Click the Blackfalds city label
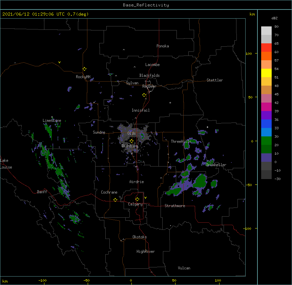The width and height of the screenshot is (292, 285). (x=149, y=75)
